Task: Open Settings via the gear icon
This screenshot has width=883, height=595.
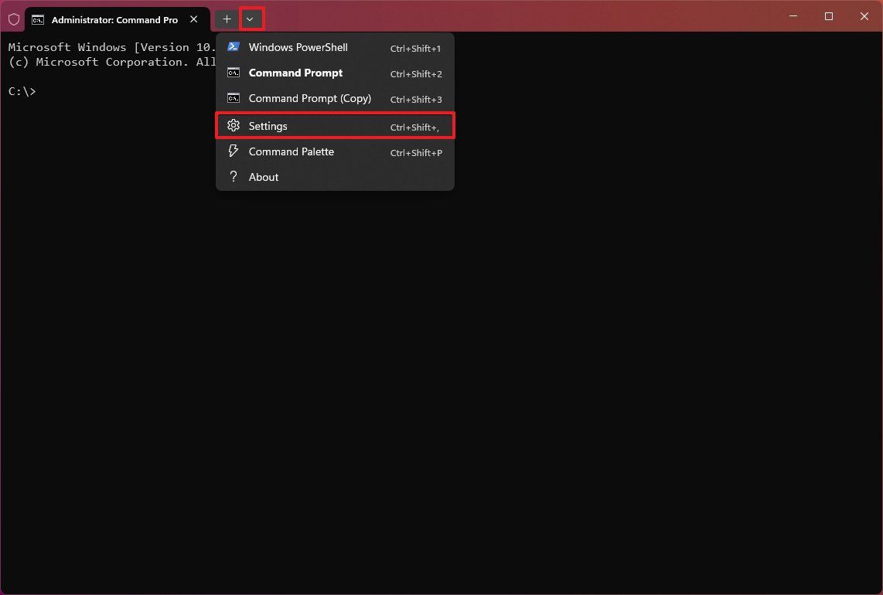Action: pyautogui.click(x=233, y=125)
